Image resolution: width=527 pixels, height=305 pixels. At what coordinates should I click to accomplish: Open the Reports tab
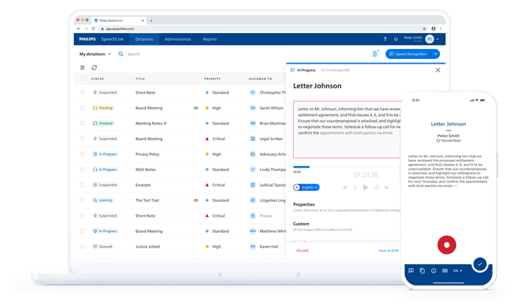click(209, 39)
